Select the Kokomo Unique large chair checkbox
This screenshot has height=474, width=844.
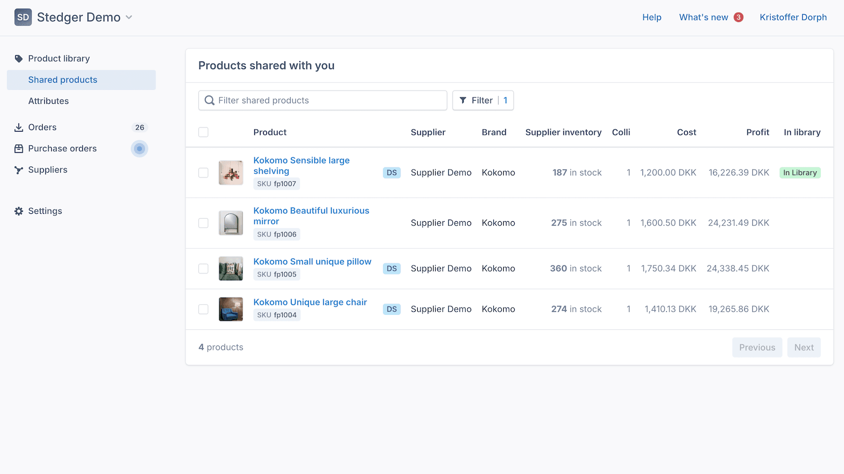click(x=203, y=309)
